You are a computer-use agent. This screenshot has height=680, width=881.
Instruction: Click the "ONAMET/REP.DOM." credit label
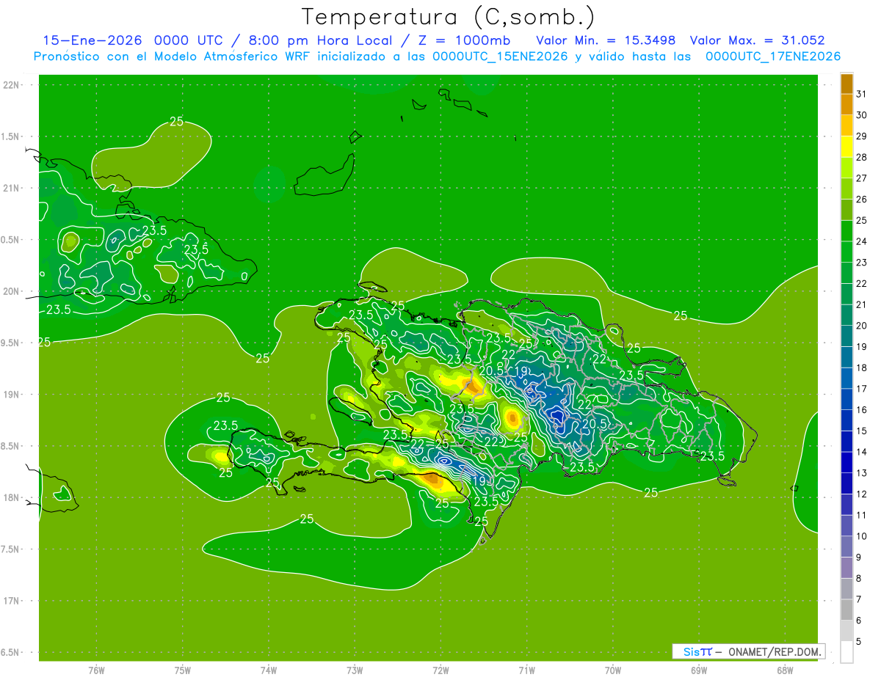pos(775,651)
